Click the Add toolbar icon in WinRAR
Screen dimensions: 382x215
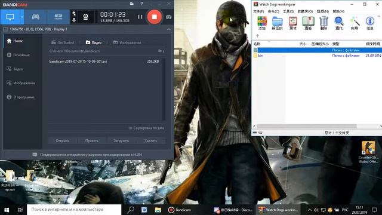(262, 23)
